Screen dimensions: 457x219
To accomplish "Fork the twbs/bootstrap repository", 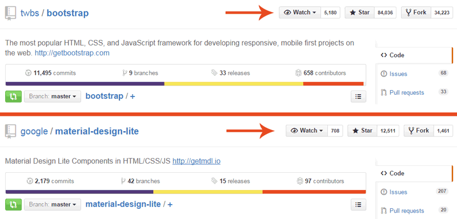I will pos(416,13).
